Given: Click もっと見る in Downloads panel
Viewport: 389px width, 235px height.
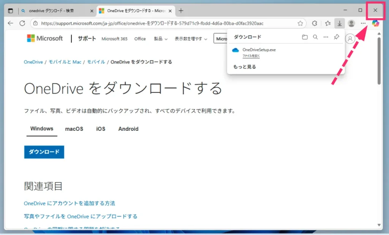Looking at the screenshot, I should [245, 67].
